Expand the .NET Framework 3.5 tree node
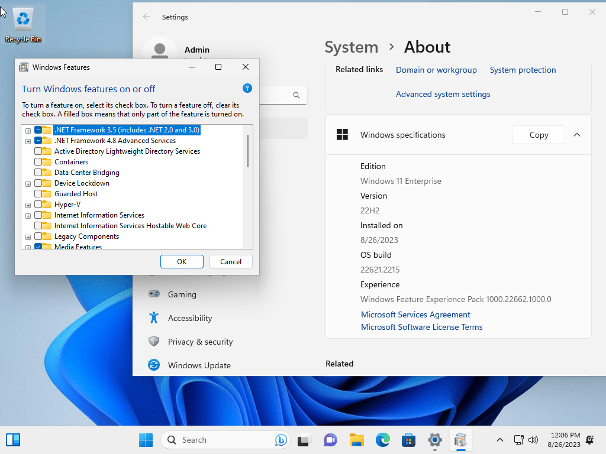The height and width of the screenshot is (454, 606). (28, 131)
